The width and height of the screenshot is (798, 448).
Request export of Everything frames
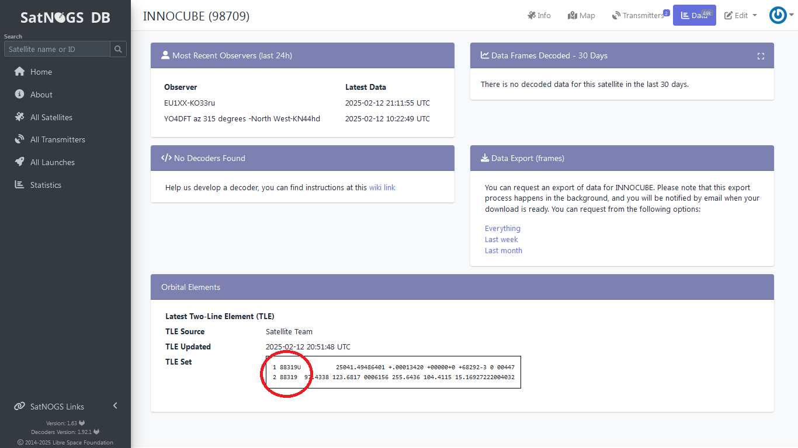click(502, 229)
